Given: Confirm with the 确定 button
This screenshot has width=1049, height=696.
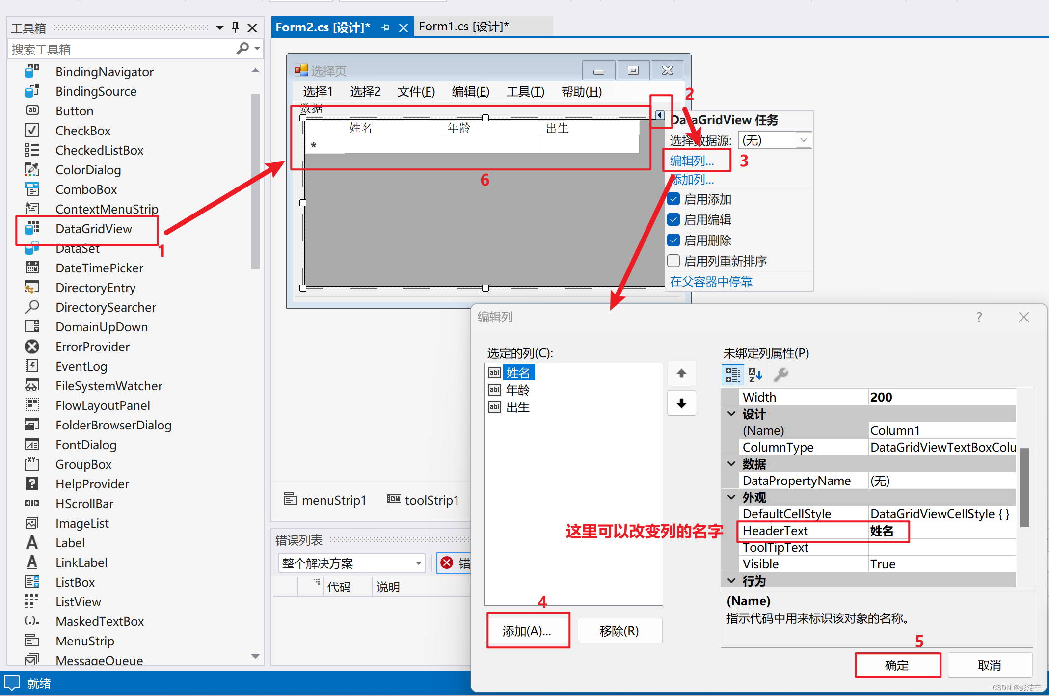Looking at the screenshot, I should (x=897, y=665).
